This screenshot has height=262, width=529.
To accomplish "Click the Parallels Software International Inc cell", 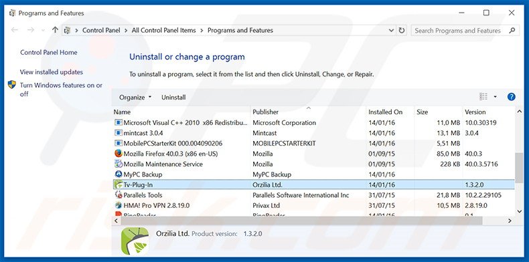I will (x=301, y=195).
